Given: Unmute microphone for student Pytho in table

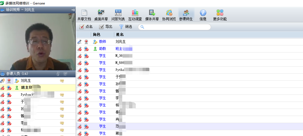Looking at the screenshot, I should pos(79,70).
